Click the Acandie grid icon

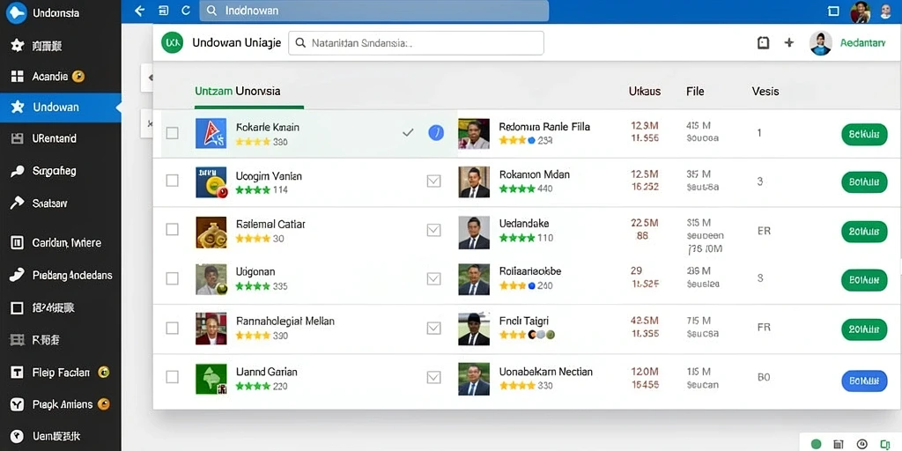(x=18, y=77)
